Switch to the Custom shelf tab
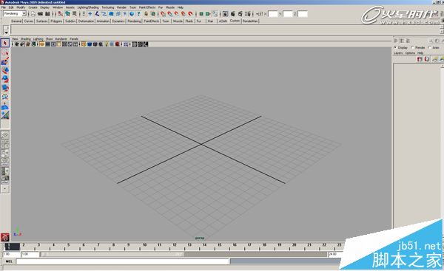Image resolution: width=444 pixels, height=271 pixels. coord(235,21)
